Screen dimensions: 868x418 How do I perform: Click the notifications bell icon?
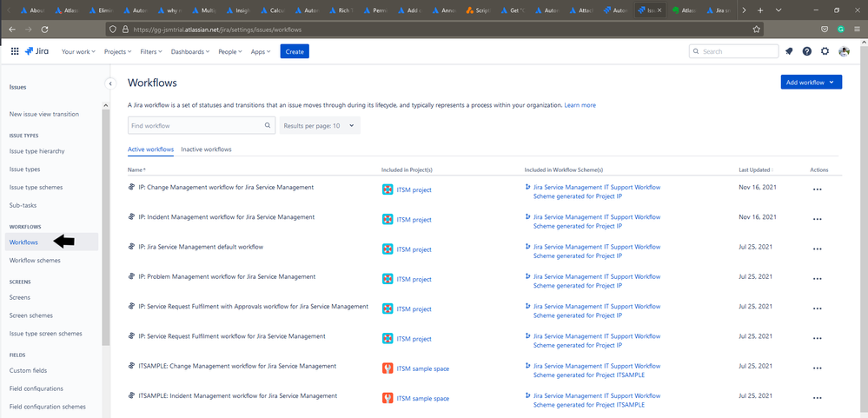pyautogui.click(x=789, y=51)
